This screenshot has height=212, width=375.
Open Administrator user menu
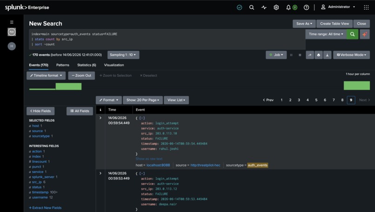click(338, 7)
